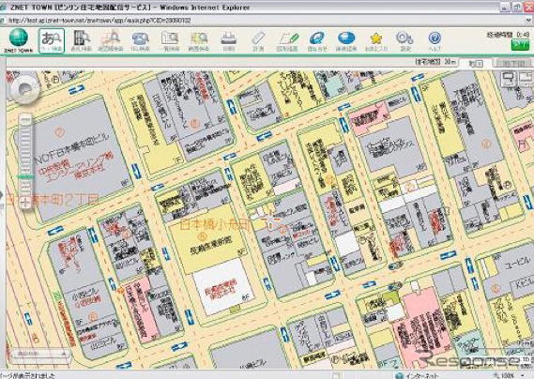This screenshot has width=534, height=379.
Task: Select the ruler measurement tool (計測)
Action: point(258,41)
